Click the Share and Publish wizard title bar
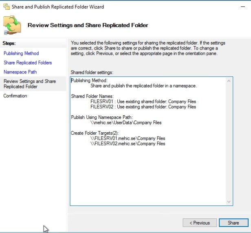 pyautogui.click(x=122, y=6)
